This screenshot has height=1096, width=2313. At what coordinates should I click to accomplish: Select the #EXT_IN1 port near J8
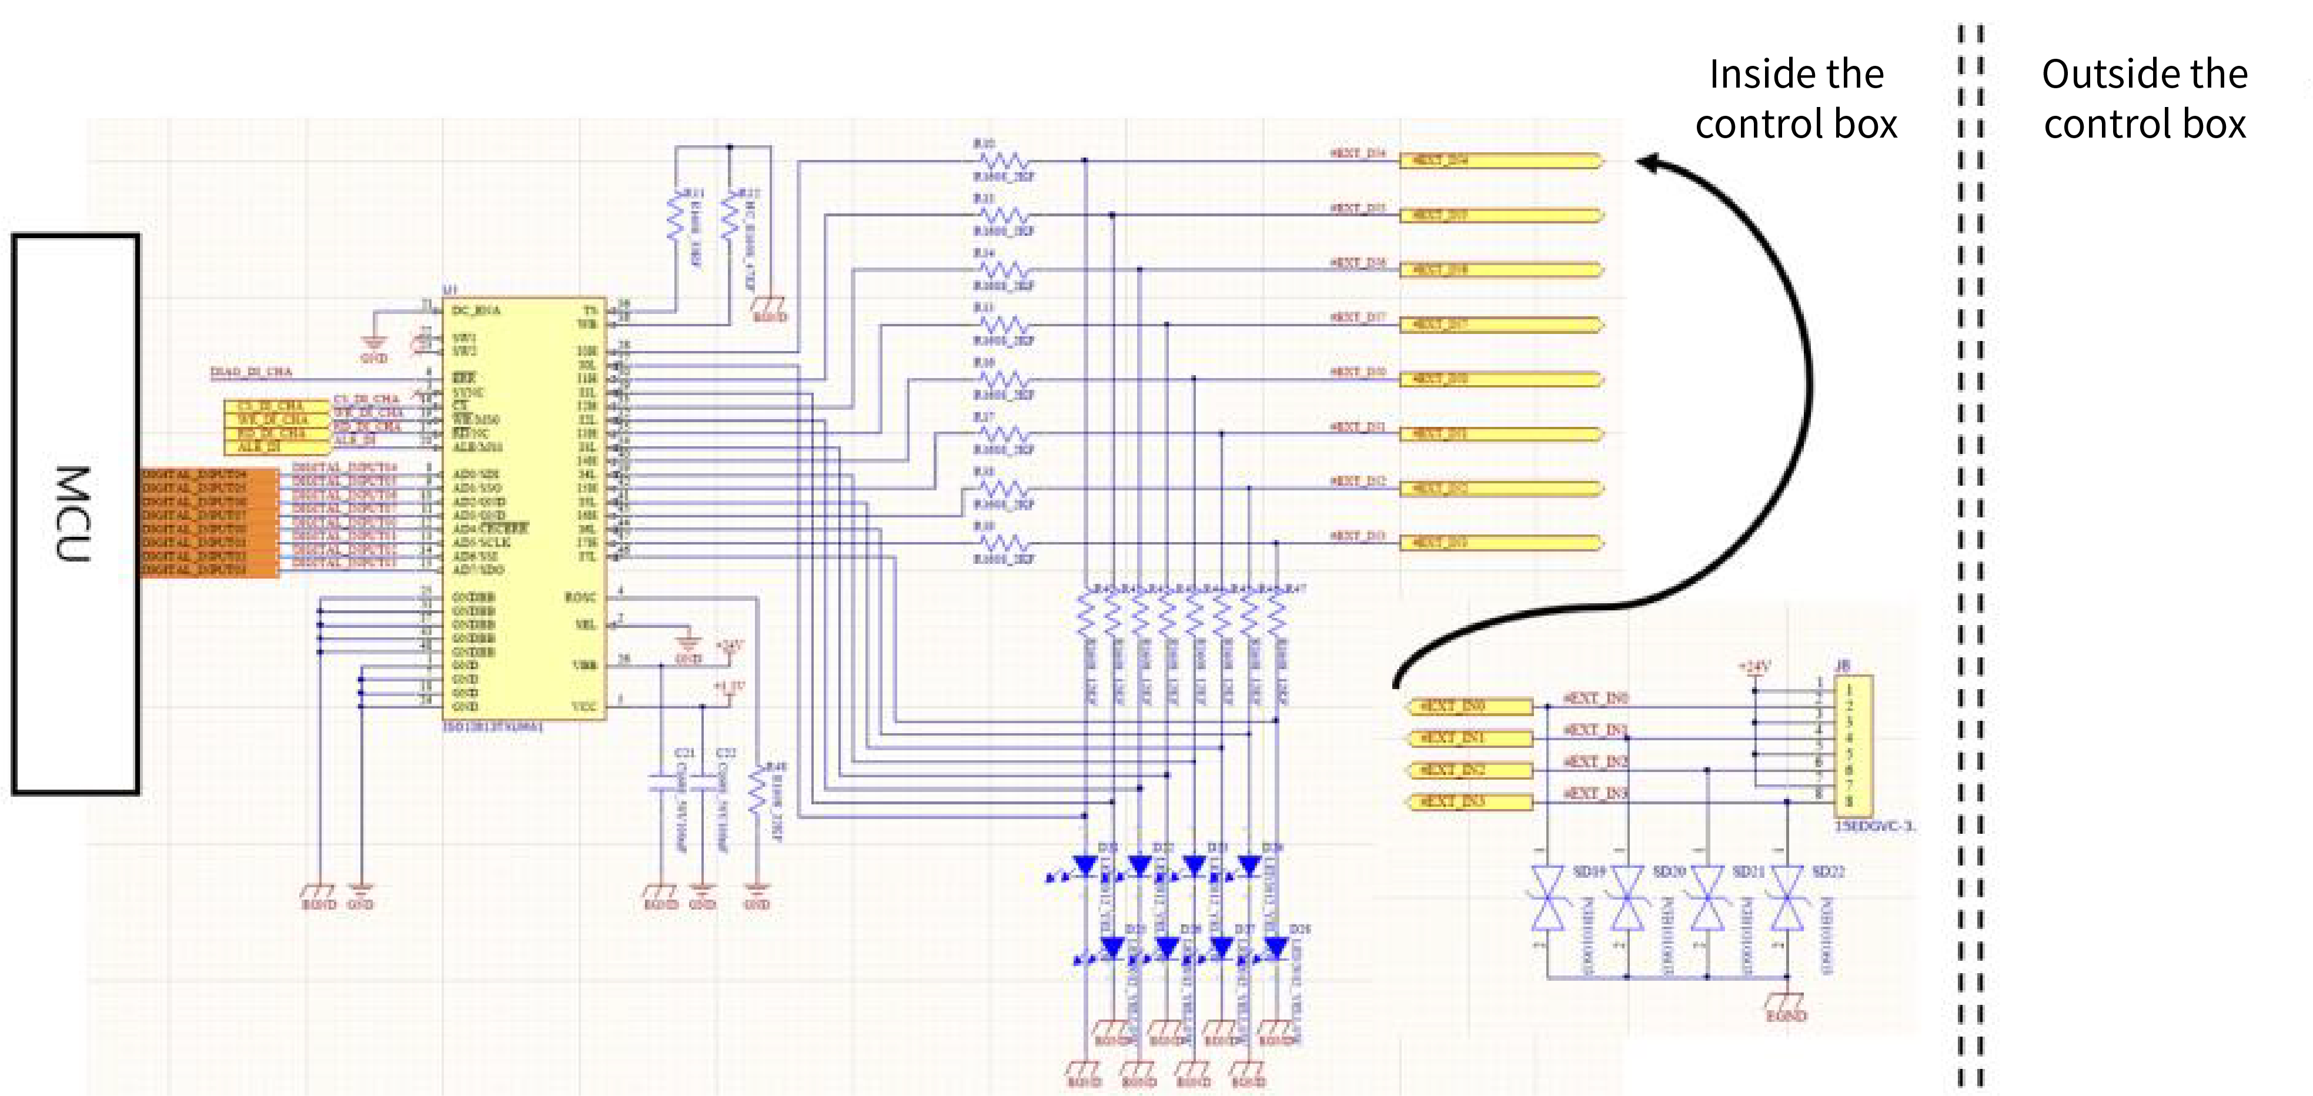(x=1471, y=738)
